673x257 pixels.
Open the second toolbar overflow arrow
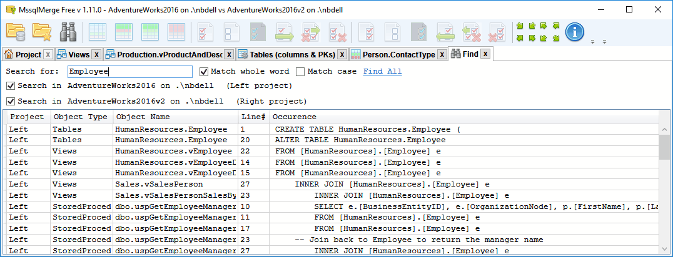click(x=604, y=42)
